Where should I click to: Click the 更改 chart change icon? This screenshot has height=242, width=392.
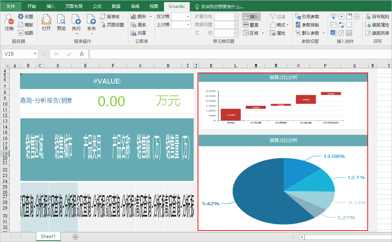tap(133, 25)
